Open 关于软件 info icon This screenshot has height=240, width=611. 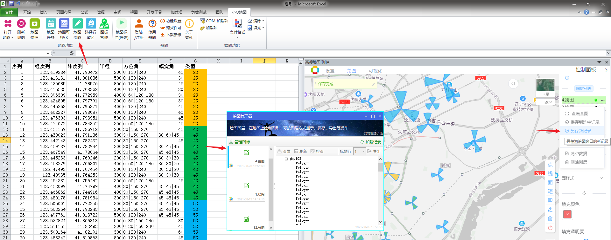tap(189, 29)
